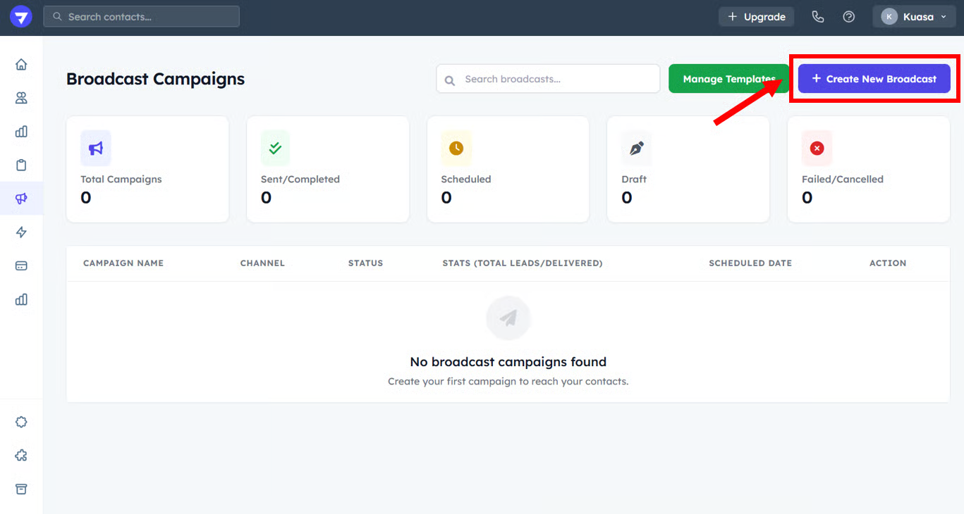
Task: Expand the Kuasa account dropdown
Action: point(914,17)
